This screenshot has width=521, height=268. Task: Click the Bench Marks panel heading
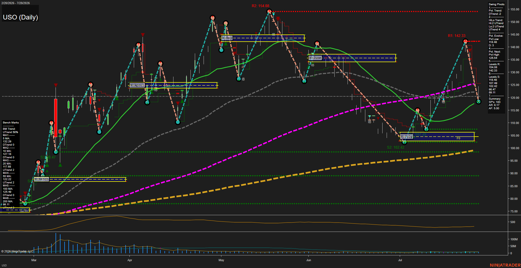[11, 123]
